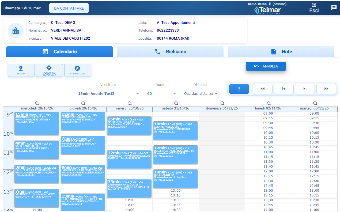Jump forward with double-right arrow button
The height and width of the screenshot is (212, 340).
pyautogui.click(x=326, y=89)
